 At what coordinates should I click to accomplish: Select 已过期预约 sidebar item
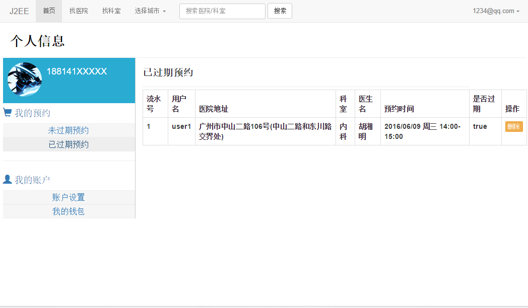pyautogui.click(x=69, y=144)
